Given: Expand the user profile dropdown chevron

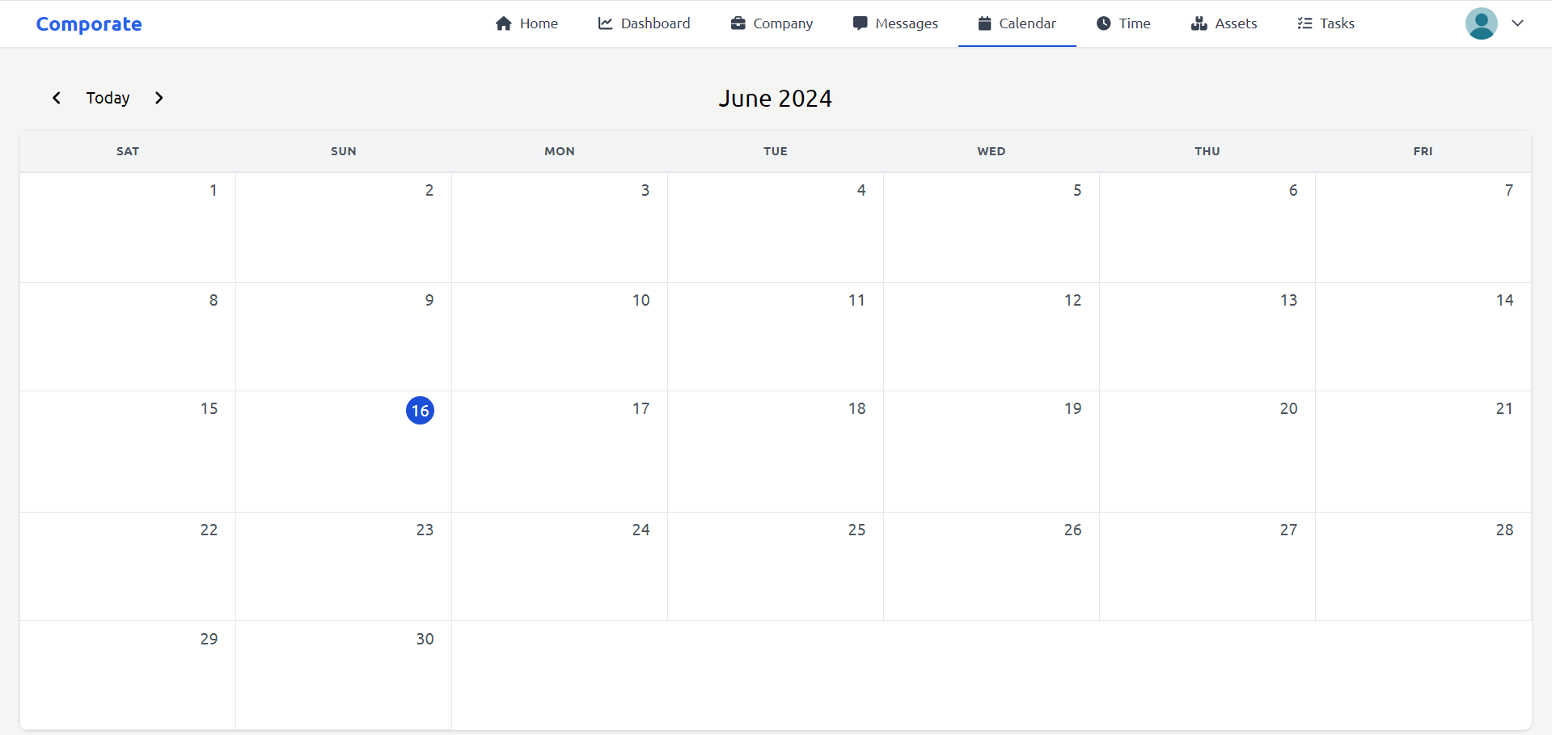Looking at the screenshot, I should 1517,23.
